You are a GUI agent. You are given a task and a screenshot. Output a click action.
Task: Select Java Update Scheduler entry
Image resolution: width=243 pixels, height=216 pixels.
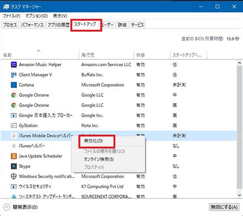40,156
